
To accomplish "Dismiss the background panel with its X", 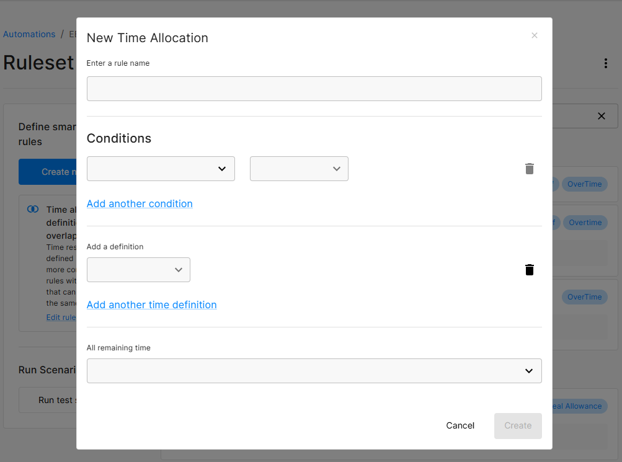I will [601, 115].
